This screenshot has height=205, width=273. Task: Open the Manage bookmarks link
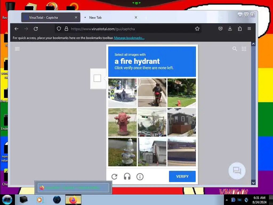[129, 38]
